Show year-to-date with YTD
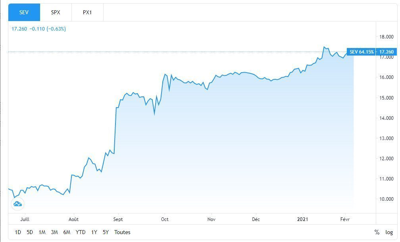This screenshot has height=242, width=400. 81,232
